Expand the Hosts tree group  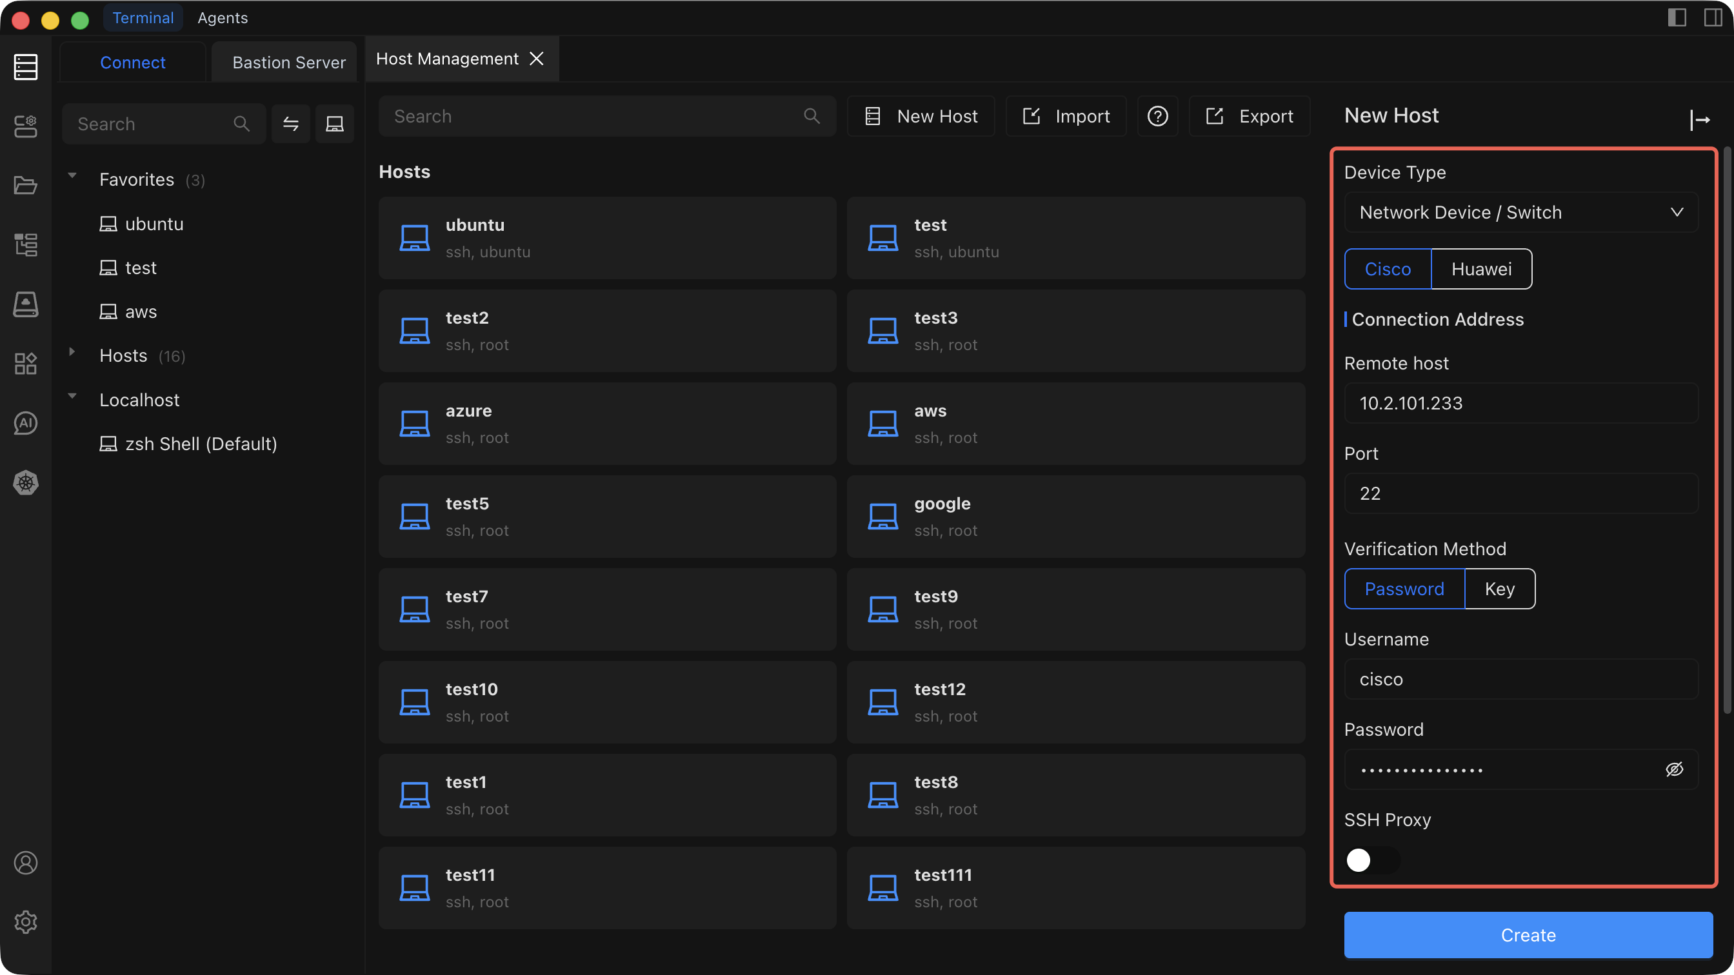[x=72, y=352]
